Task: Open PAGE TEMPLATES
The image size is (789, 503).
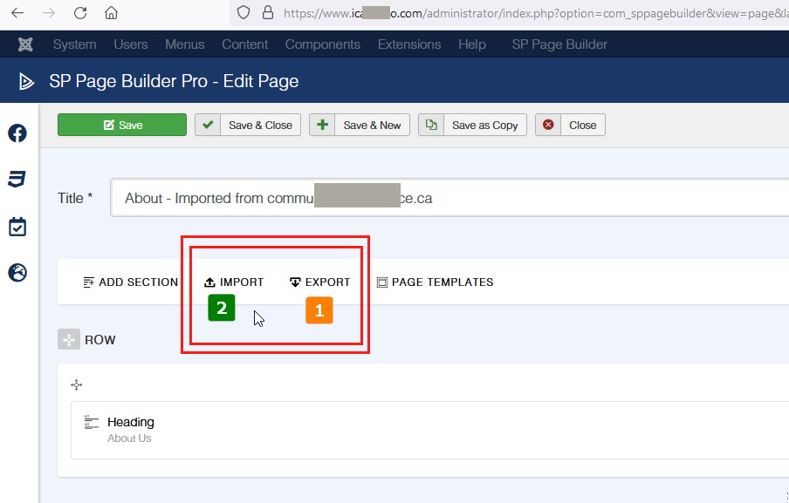Action: [436, 282]
